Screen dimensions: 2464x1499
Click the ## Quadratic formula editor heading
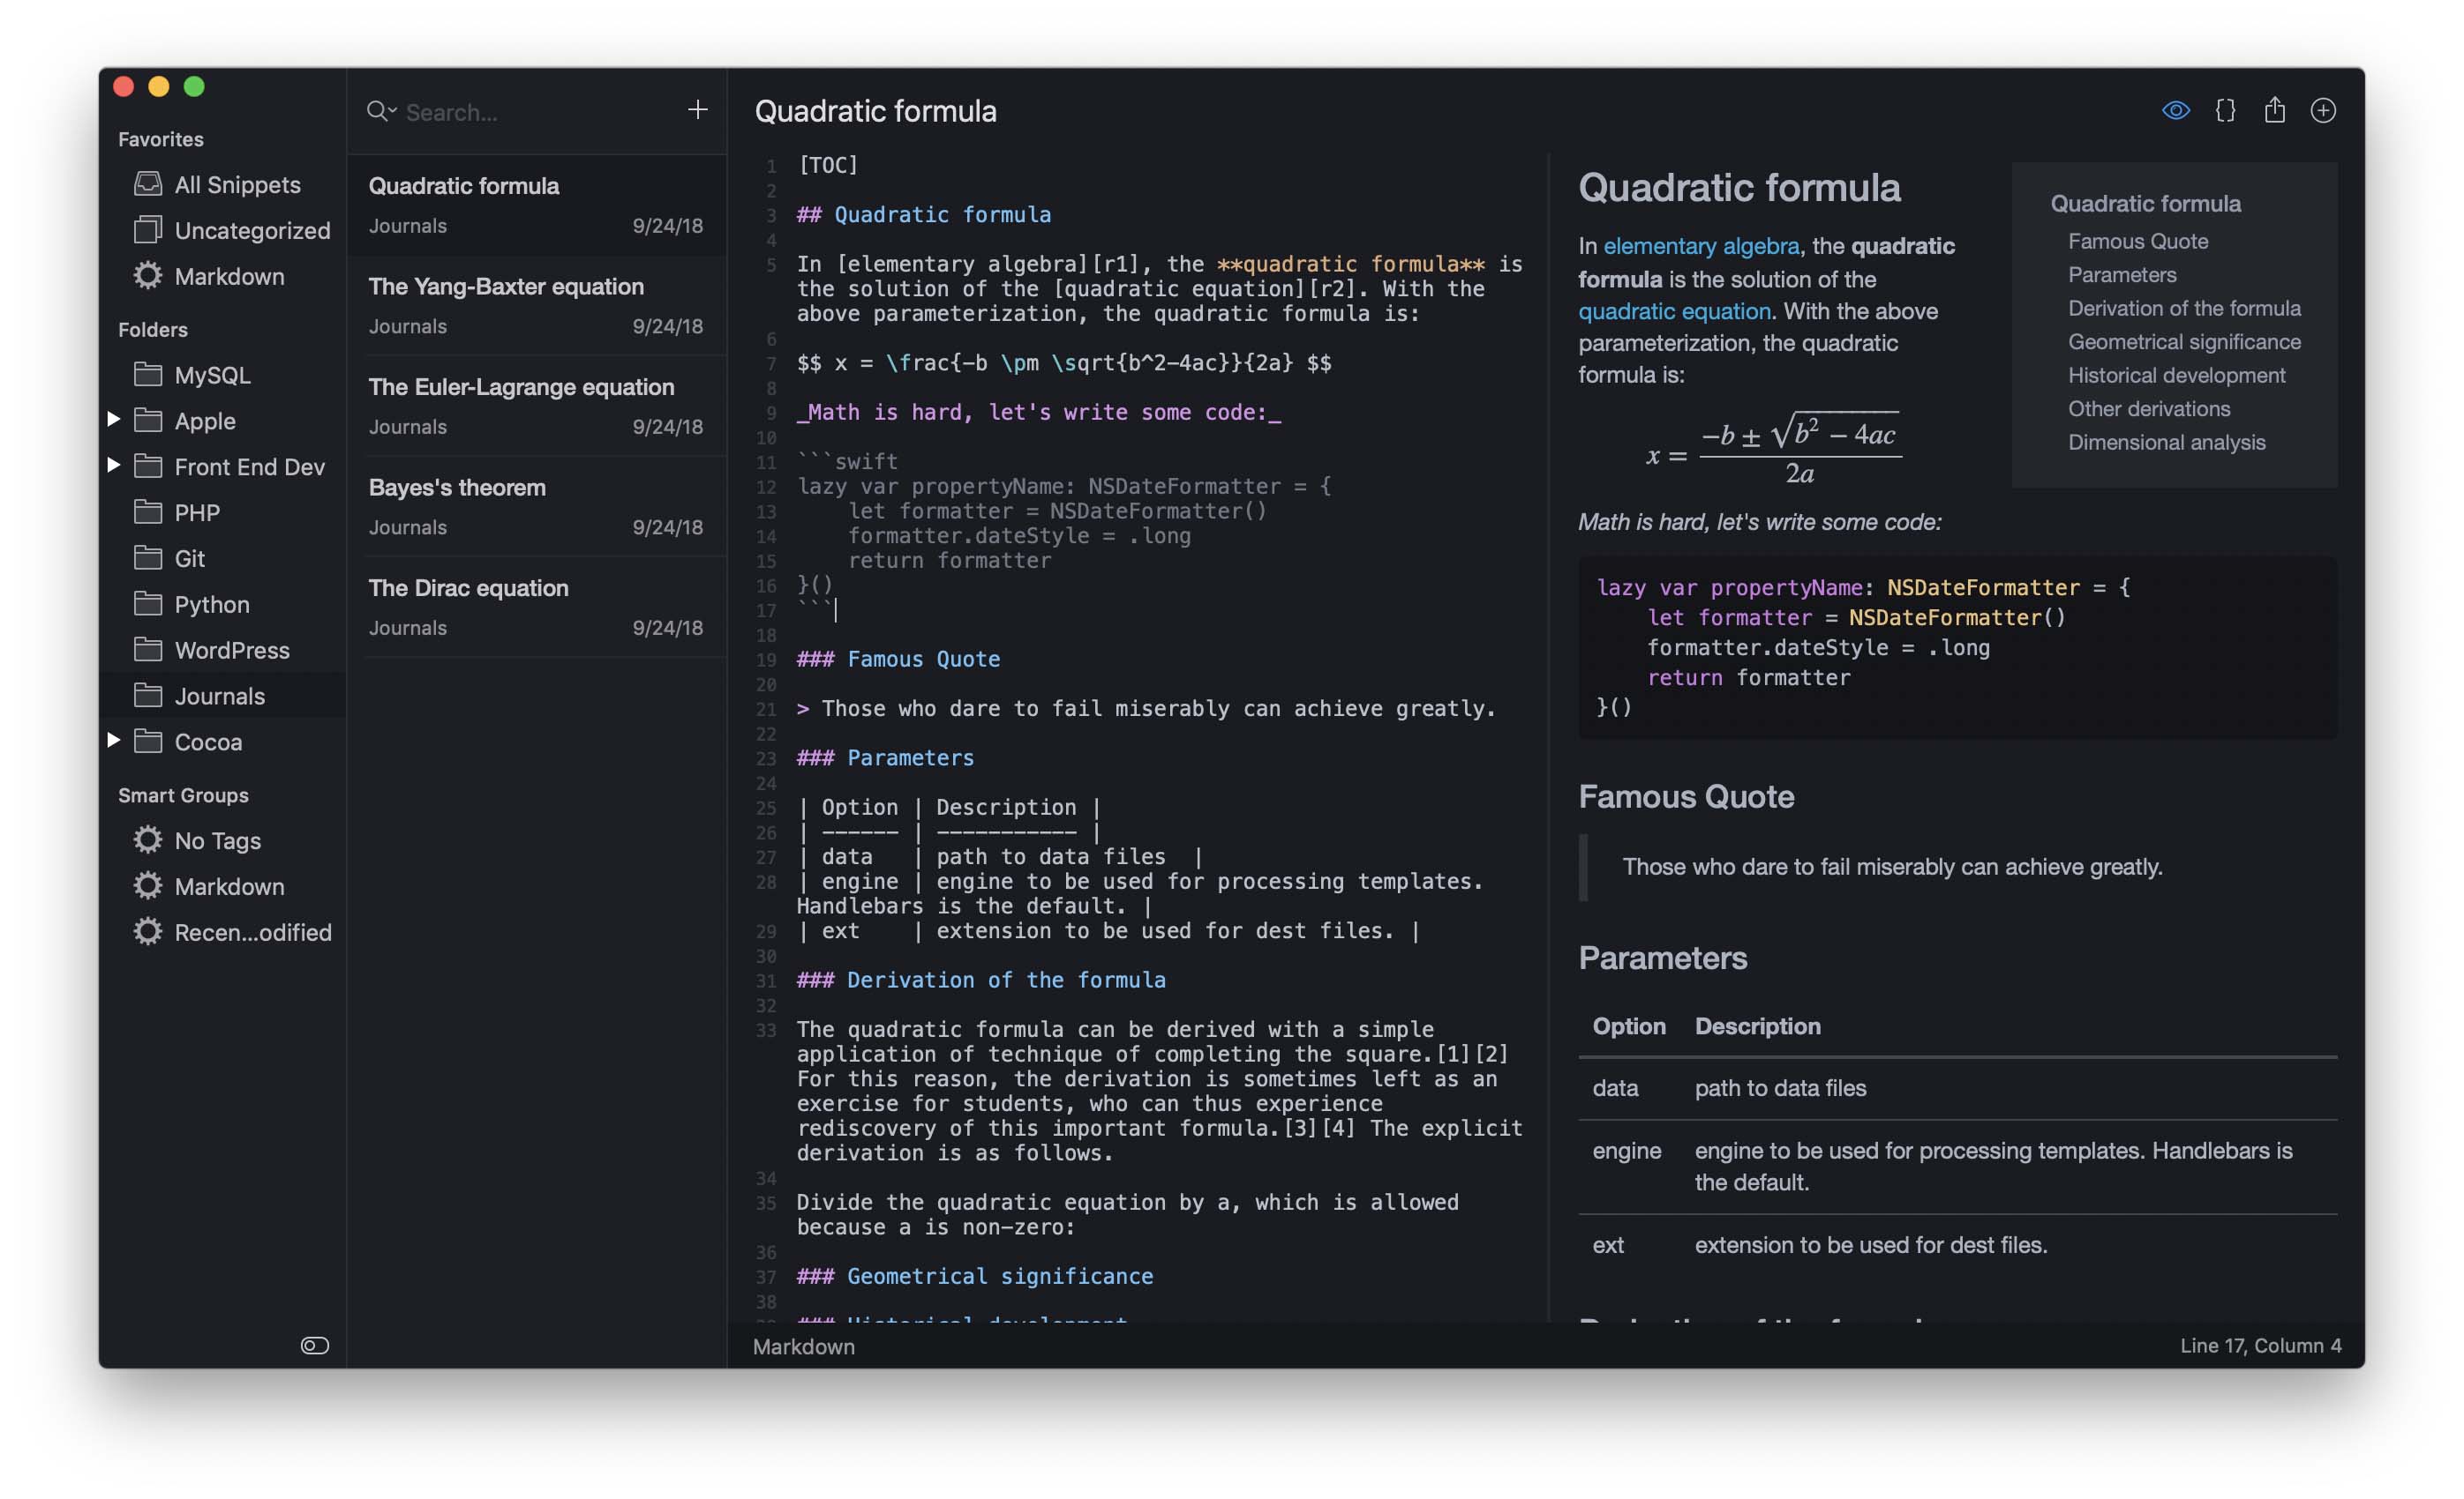(x=924, y=215)
